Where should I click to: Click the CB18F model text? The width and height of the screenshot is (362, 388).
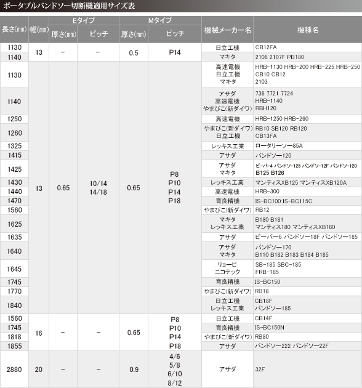click(263, 301)
